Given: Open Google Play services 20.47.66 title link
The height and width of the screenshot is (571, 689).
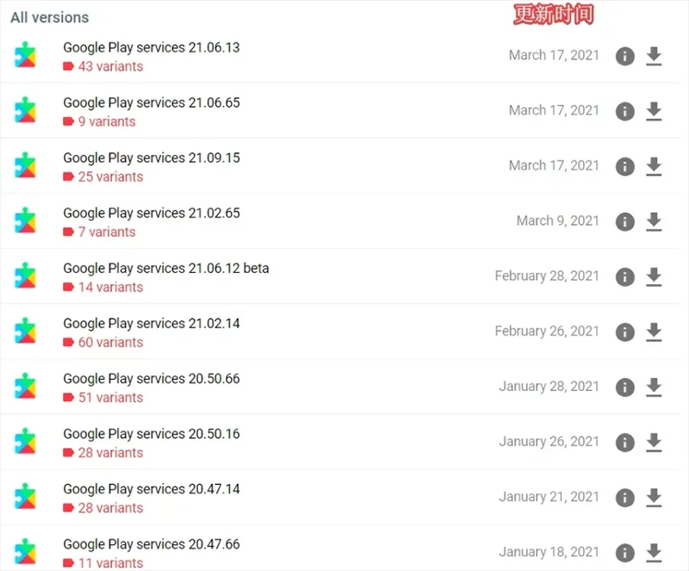Looking at the screenshot, I should (152, 544).
